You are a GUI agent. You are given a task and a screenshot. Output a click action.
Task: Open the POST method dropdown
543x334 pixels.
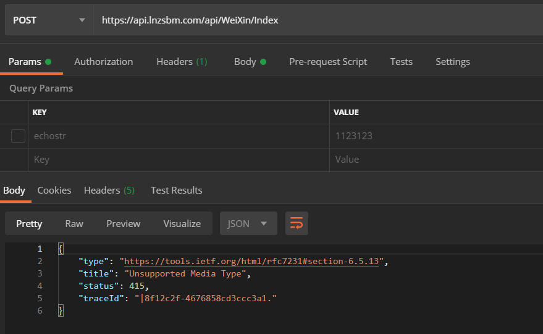tap(49, 20)
